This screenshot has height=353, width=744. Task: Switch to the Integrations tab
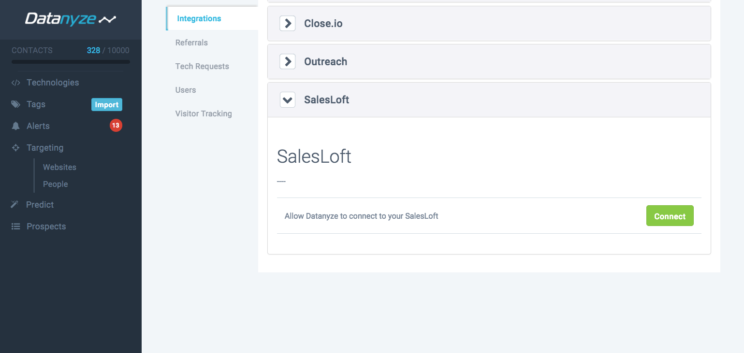[x=199, y=18]
